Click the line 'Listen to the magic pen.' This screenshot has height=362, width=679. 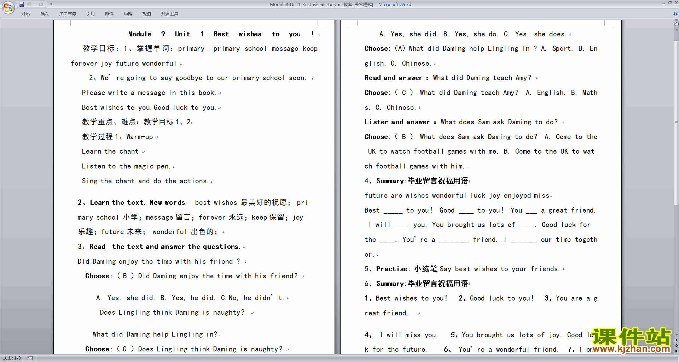click(x=126, y=166)
